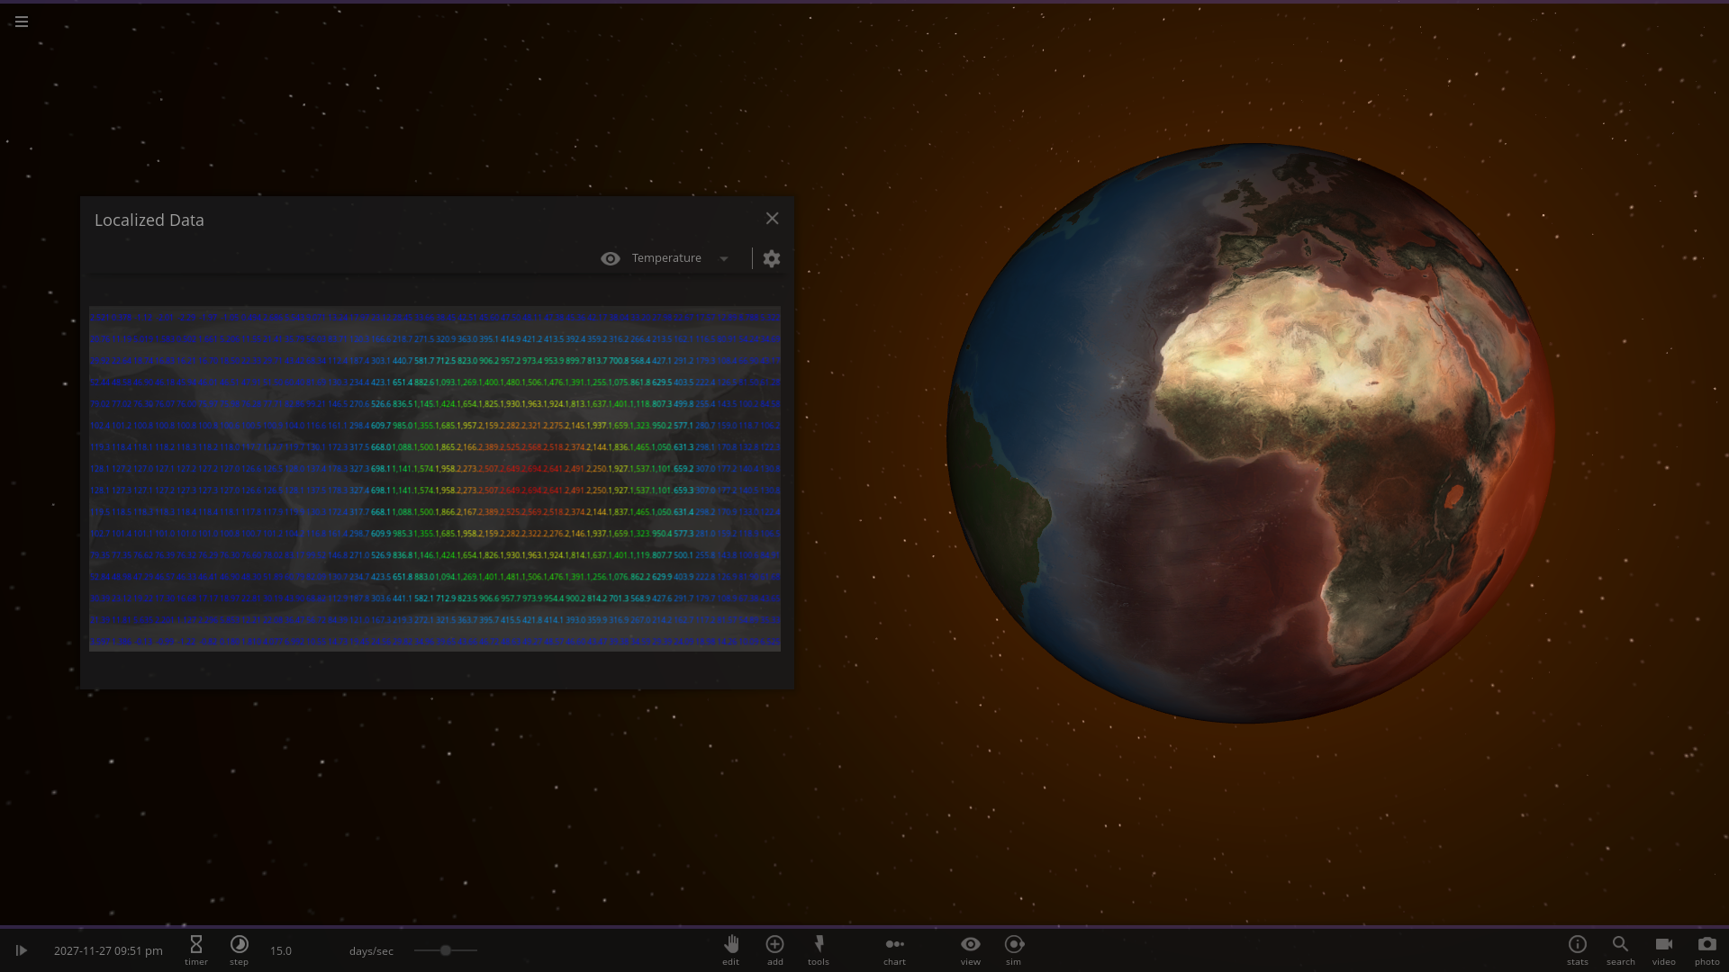Expand the Temperature data type dropdown

pyautogui.click(x=724, y=259)
